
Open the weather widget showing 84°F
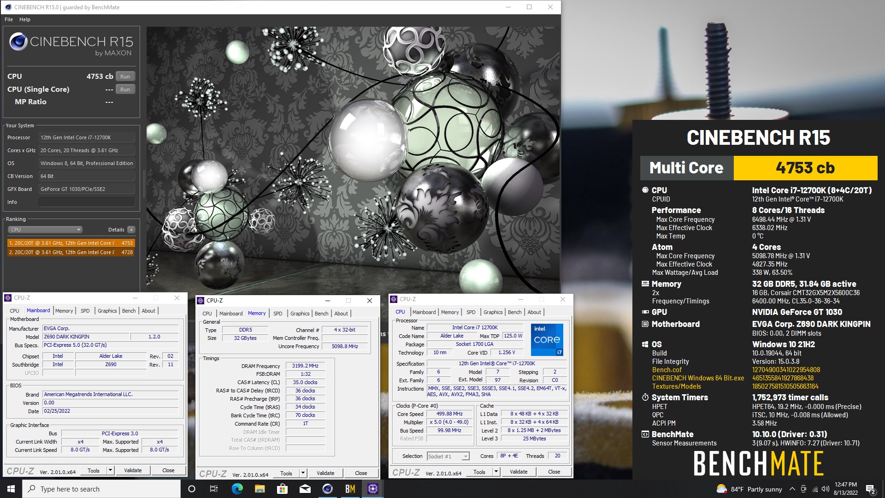pyautogui.click(x=749, y=489)
